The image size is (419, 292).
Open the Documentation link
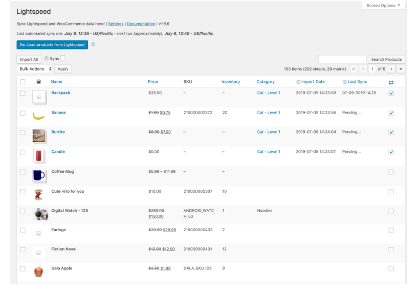(x=141, y=24)
